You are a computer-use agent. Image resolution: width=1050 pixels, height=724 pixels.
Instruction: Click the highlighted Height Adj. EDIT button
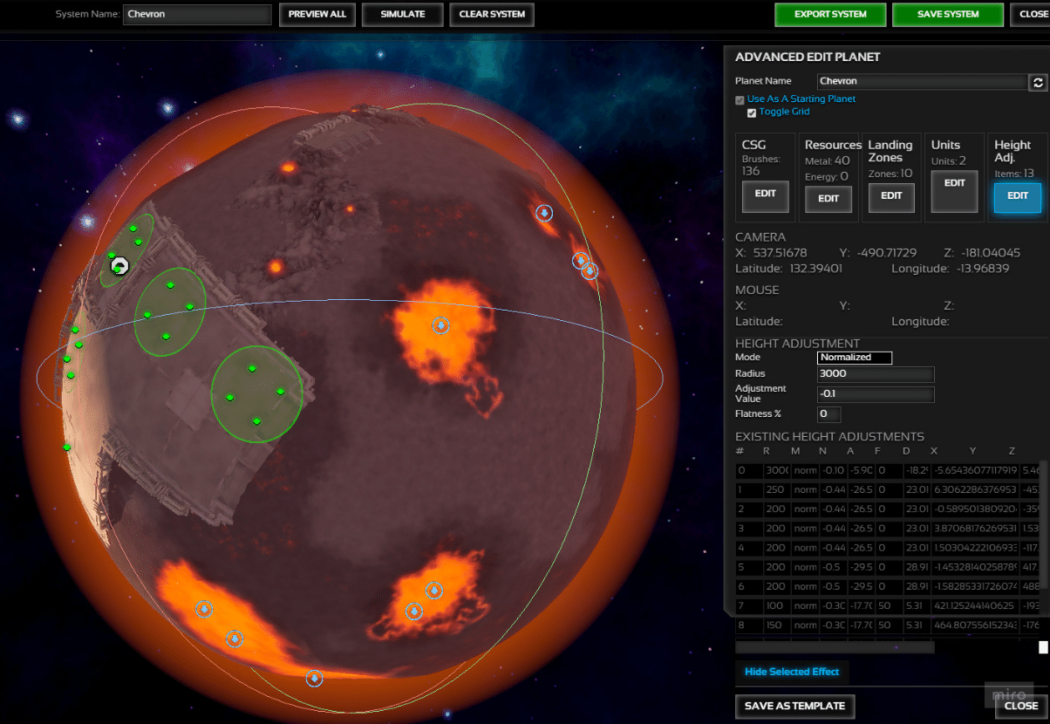pos(1018,198)
